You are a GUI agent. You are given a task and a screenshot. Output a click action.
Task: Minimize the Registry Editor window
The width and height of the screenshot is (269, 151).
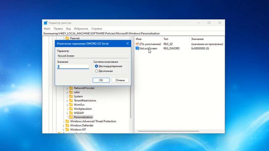[x=199, y=23]
